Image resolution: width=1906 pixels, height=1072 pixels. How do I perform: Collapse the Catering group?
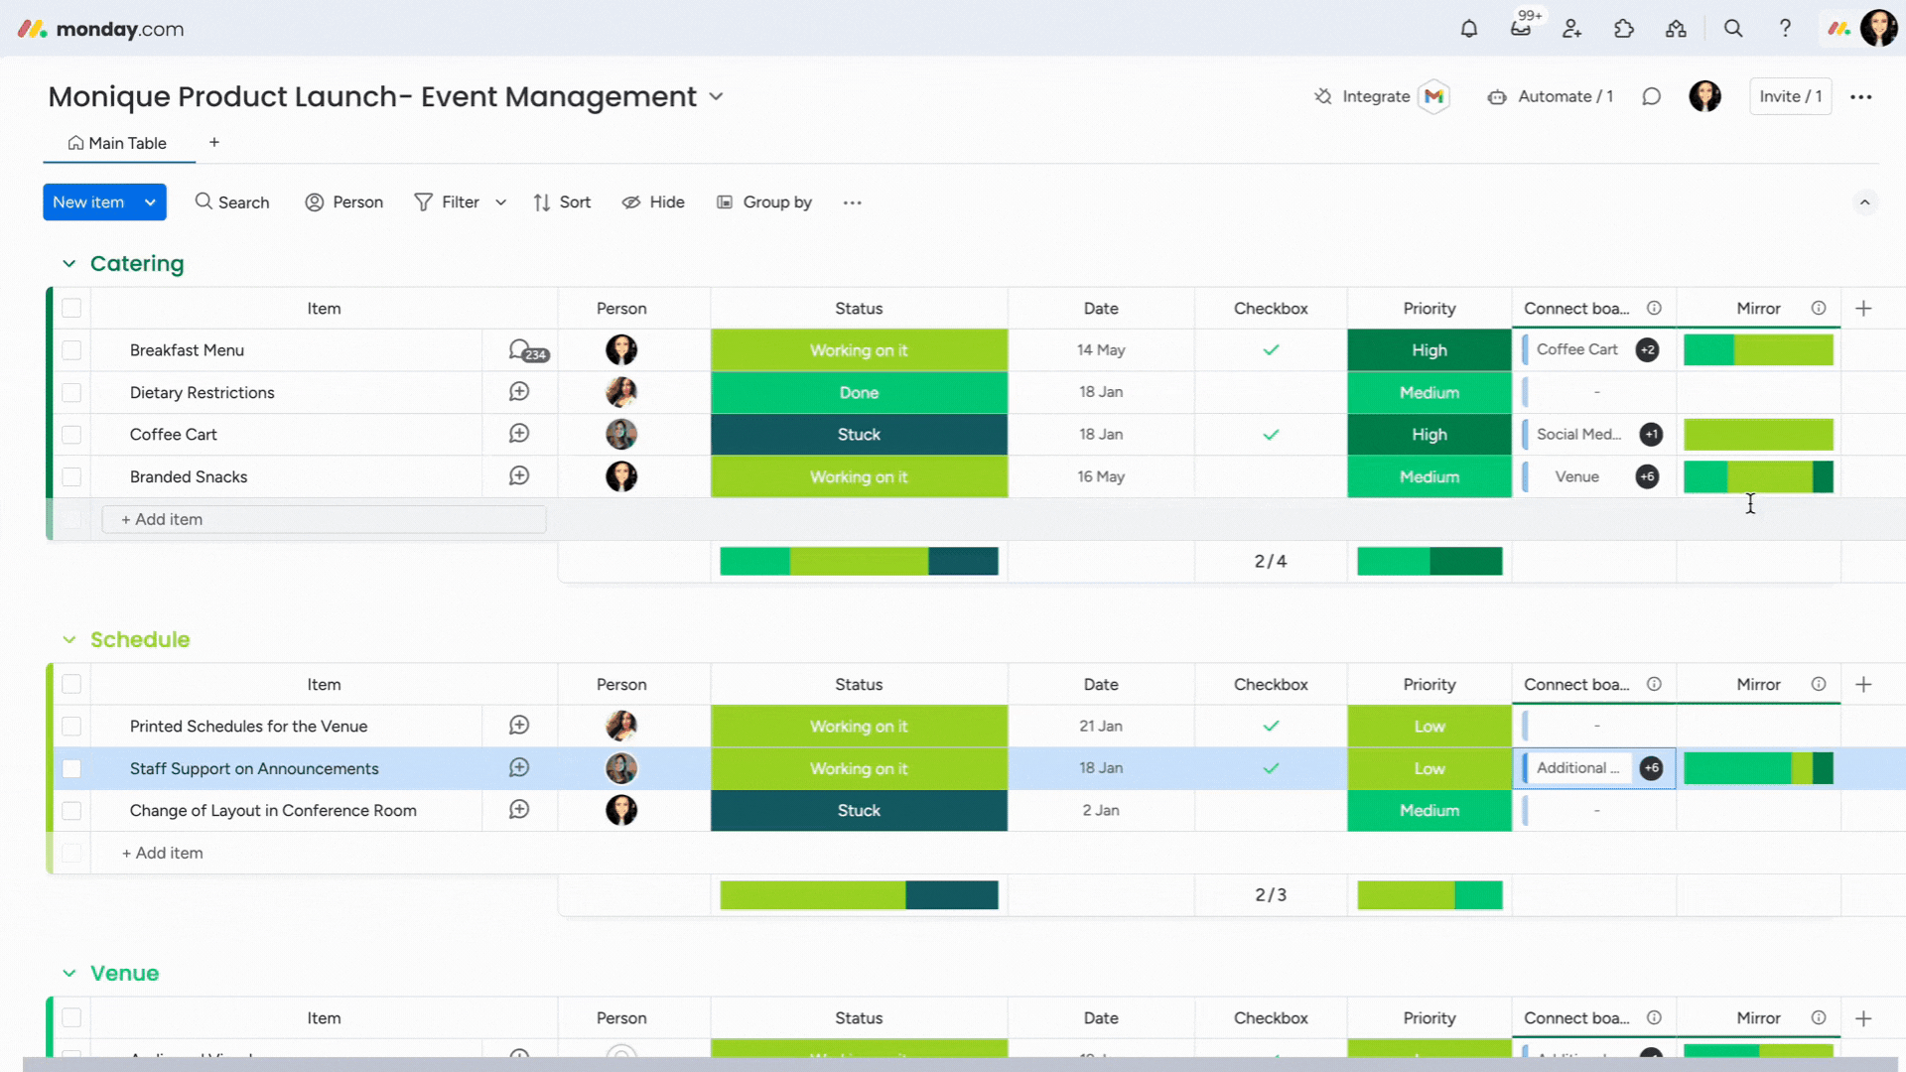[x=68, y=264]
